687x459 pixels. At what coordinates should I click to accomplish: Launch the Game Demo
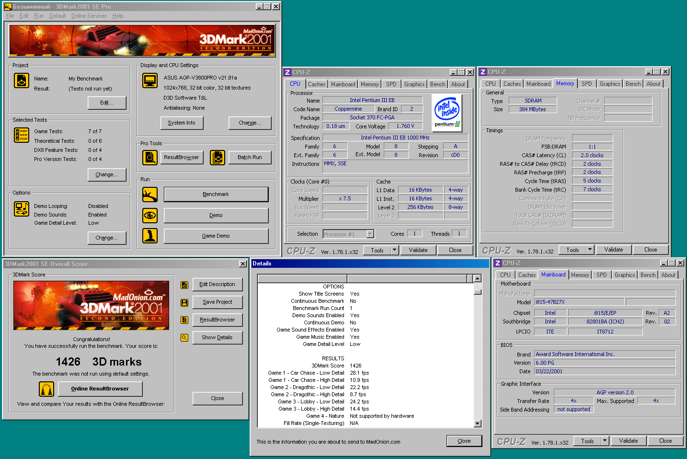(216, 236)
